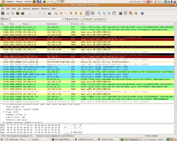Screen dimensions: 177x141
Task: Focus the display filter text field
Action: (x=36, y=19)
